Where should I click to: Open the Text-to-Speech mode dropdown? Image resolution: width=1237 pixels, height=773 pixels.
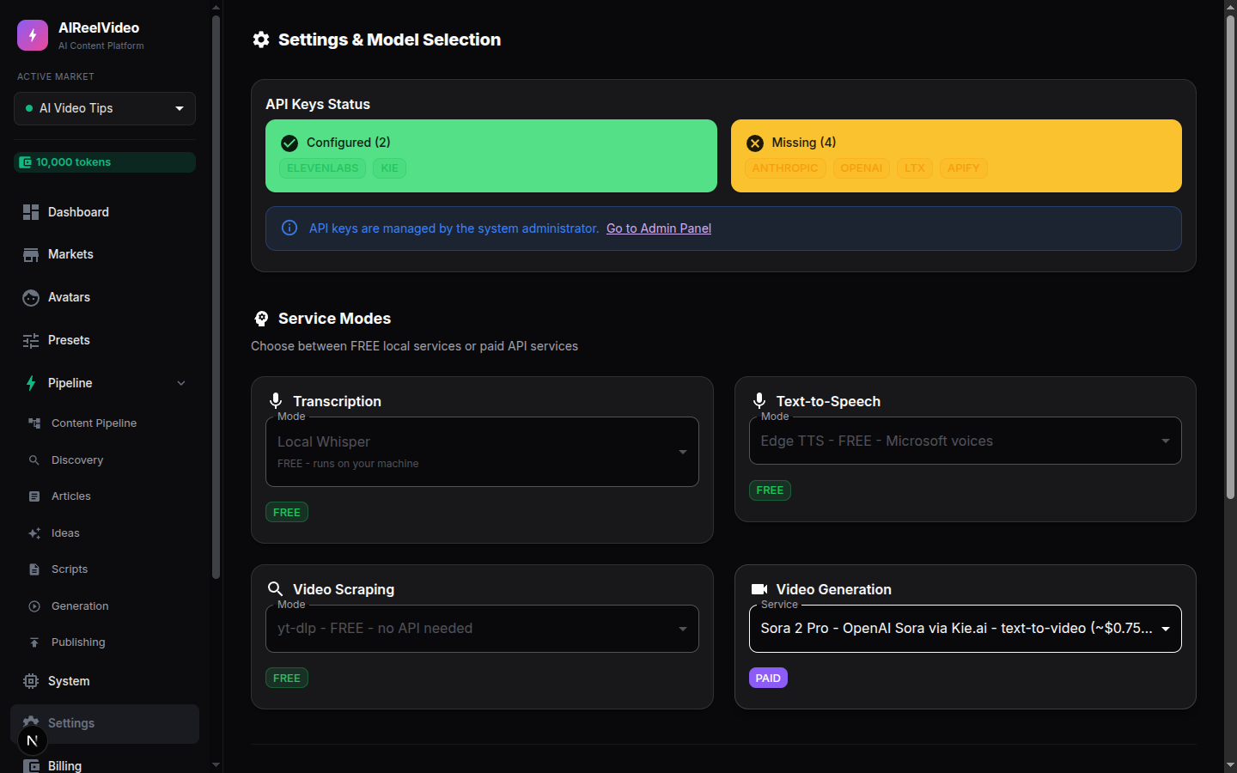pyautogui.click(x=965, y=440)
